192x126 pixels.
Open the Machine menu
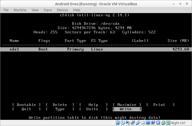(x=20, y=10)
